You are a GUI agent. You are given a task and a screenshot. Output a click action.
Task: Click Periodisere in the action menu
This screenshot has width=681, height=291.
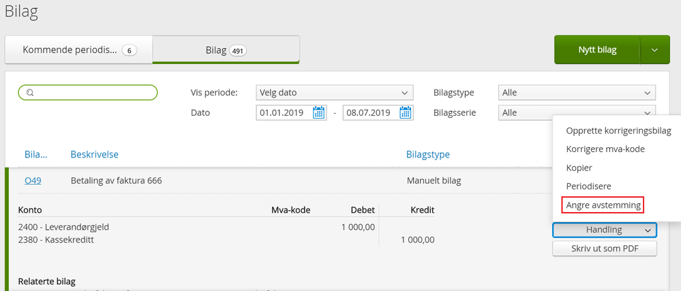coord(588,186)
